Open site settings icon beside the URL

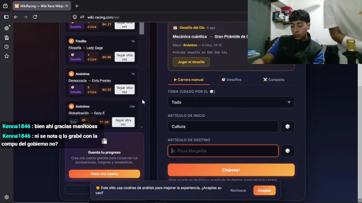[x=82, y=17]
